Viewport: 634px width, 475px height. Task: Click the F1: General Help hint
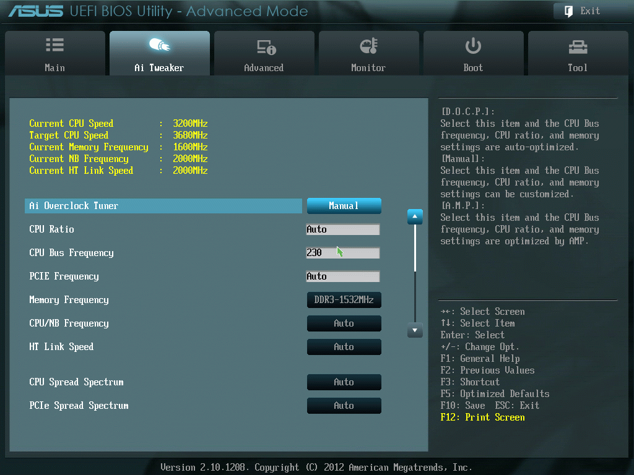click(x=480, y=359)
